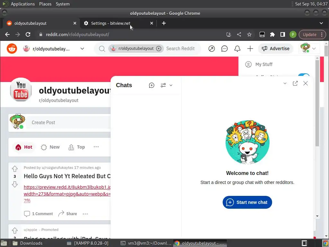Open chat filter settings icon
The image size is (329, 247).
(x=163, y=85)
